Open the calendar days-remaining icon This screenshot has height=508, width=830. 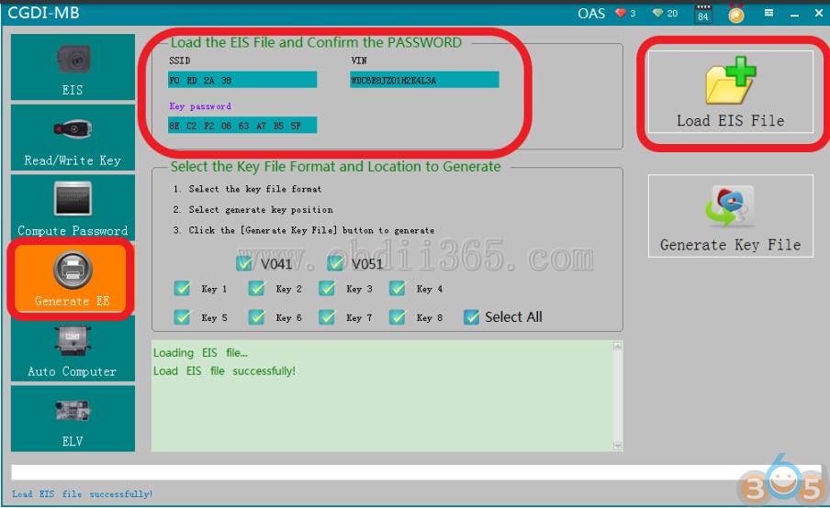coord(703,13)
